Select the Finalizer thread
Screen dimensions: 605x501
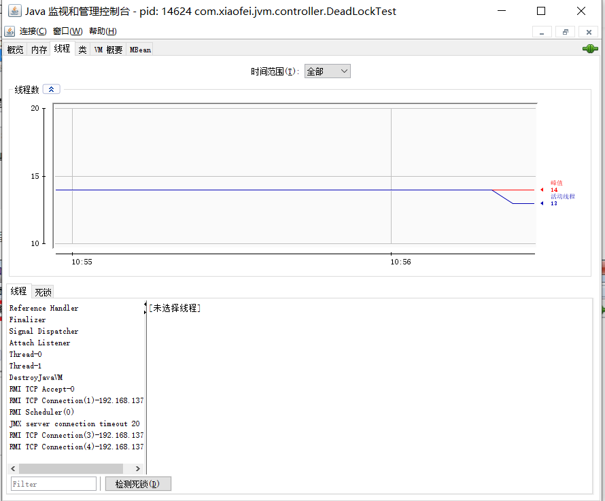point(28,319)
